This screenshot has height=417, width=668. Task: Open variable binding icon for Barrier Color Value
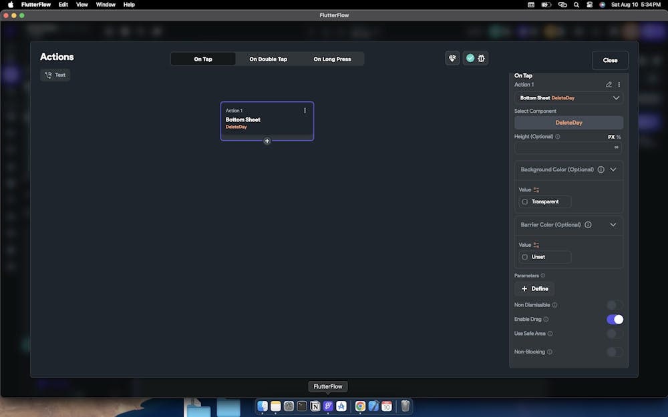tap(536, 245)
